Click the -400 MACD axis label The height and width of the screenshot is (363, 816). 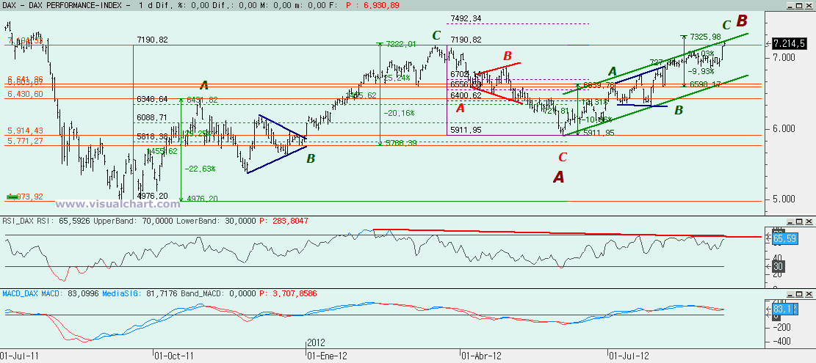[x=781, y=341]
